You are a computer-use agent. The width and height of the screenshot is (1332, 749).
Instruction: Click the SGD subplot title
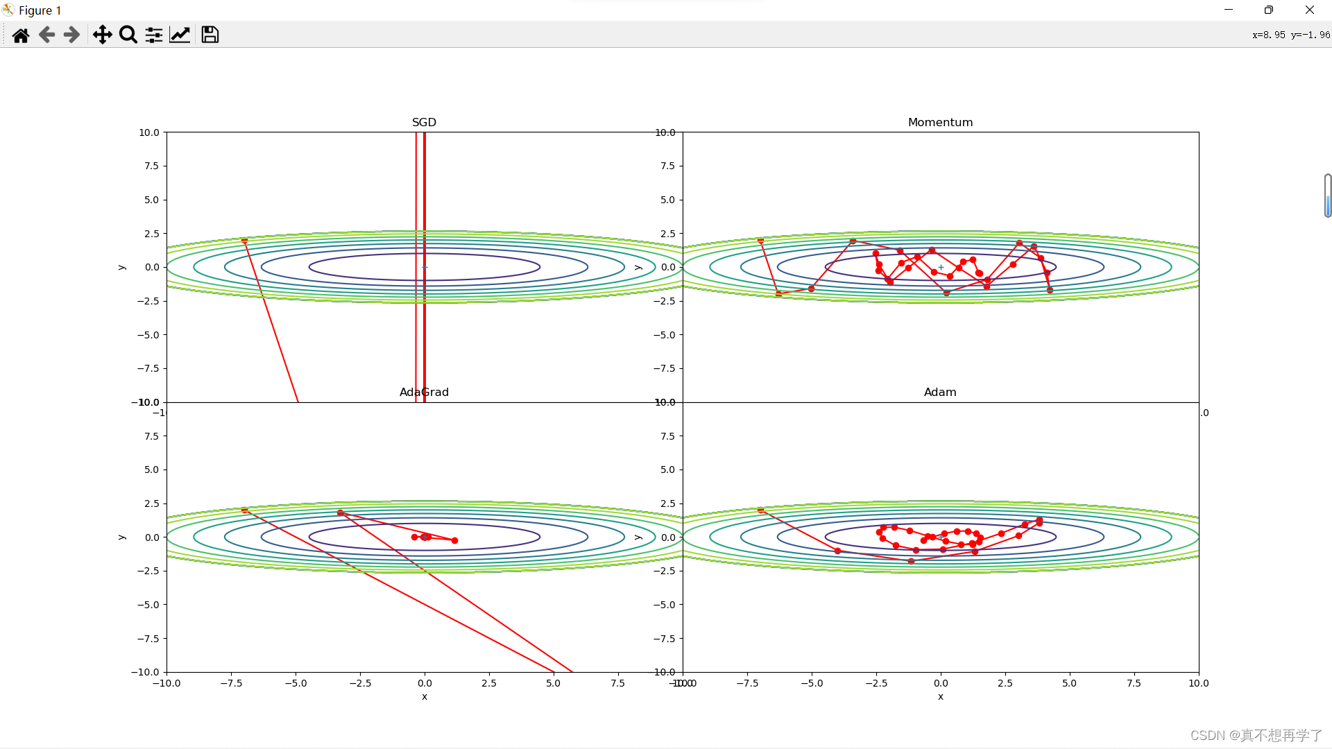point(424,122)
